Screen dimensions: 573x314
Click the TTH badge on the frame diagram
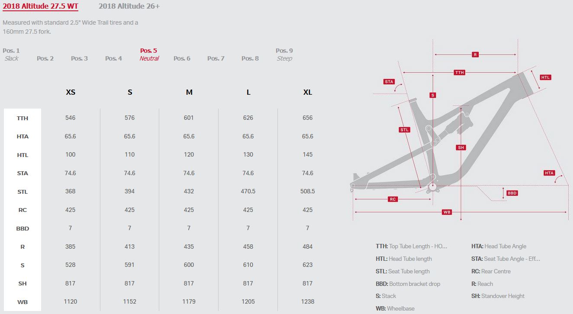pos(460,72)
